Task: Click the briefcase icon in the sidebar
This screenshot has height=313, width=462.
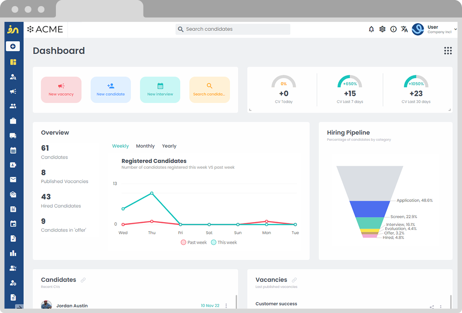Action: tap(13, 121)
